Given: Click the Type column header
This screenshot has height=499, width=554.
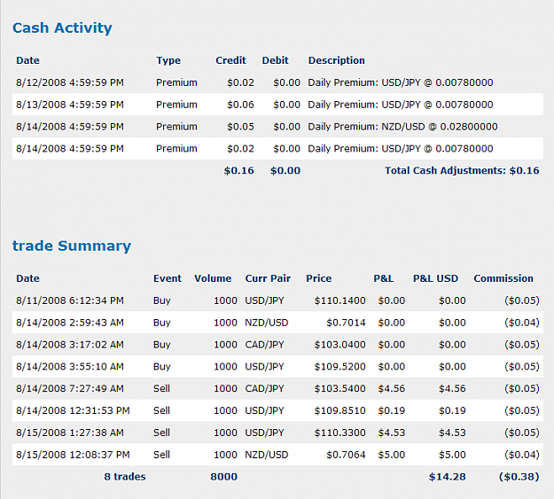Looking at the screenshot, I should click(168, 61).
